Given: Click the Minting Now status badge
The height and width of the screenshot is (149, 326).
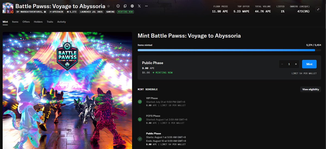Looking at the screenshot, I should tap(125, 12).
